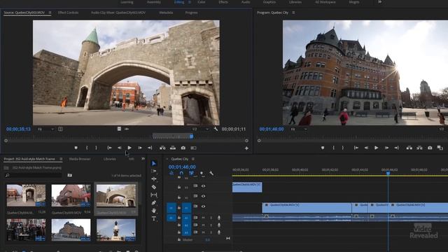Go to In point in Program monitor
This screenshot has width=448, height=252.
pos(356,148)
